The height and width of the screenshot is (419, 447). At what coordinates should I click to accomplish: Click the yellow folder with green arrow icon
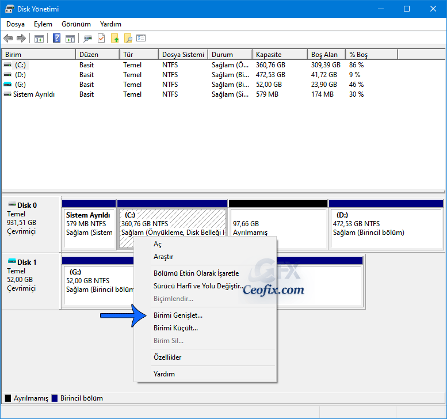click(114, 38)
